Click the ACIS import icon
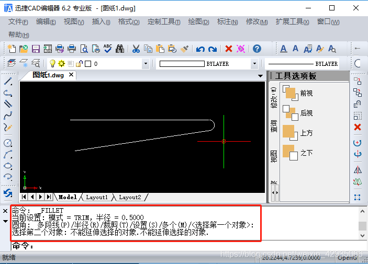The height and width of the screenshot is (264, 368). point(48,49)
